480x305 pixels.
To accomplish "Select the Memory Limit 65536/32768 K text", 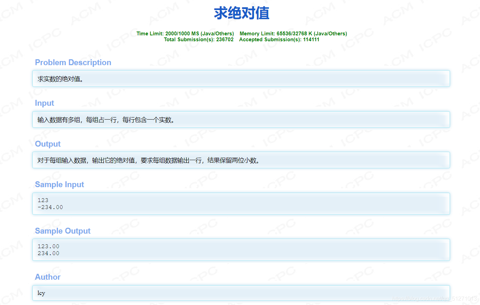I will click(x=293, y=34).
